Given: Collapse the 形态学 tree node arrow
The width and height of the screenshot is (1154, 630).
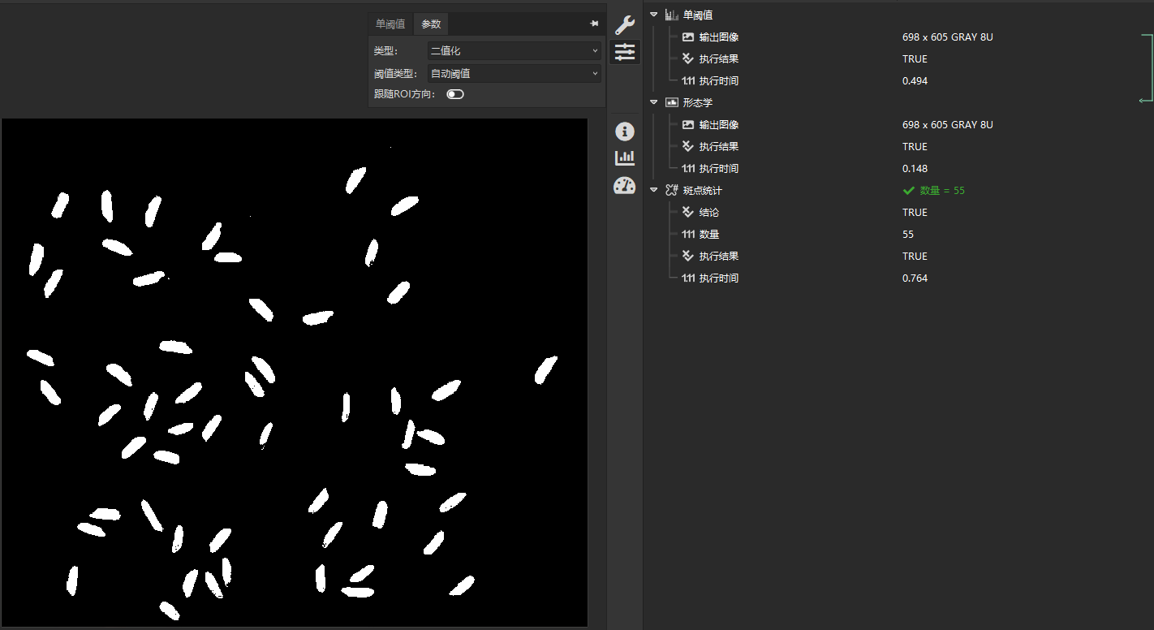Looking at the screenshot, I should (x=654, y=103).
